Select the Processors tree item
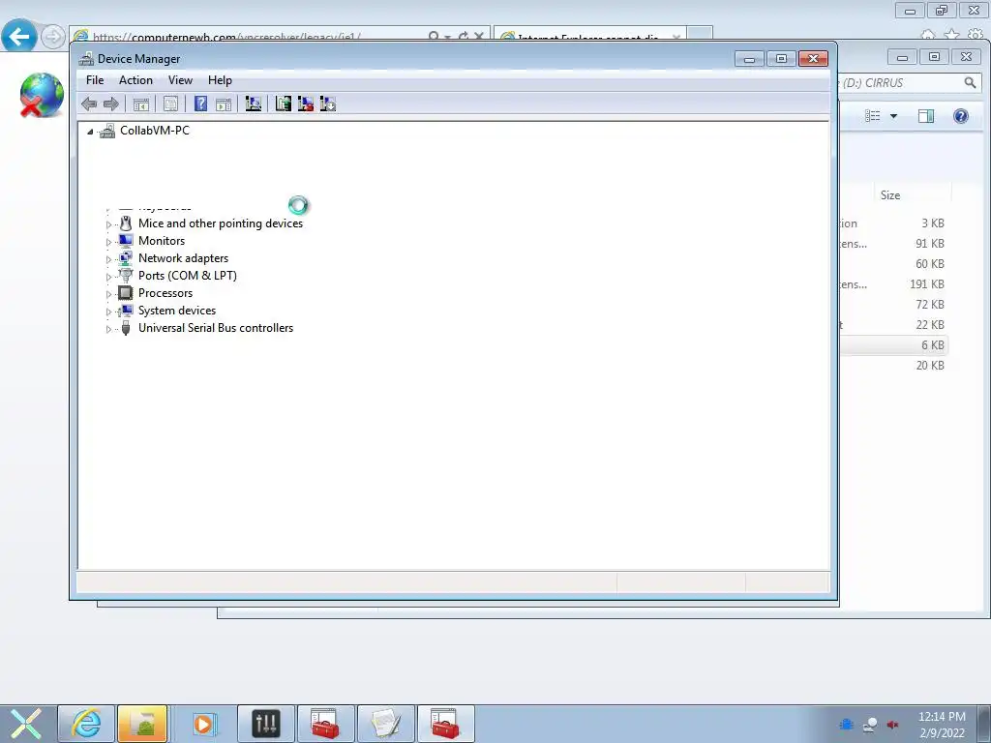Image resolution: width=991 pixels, height=743 pixels. tap(165, 293)
